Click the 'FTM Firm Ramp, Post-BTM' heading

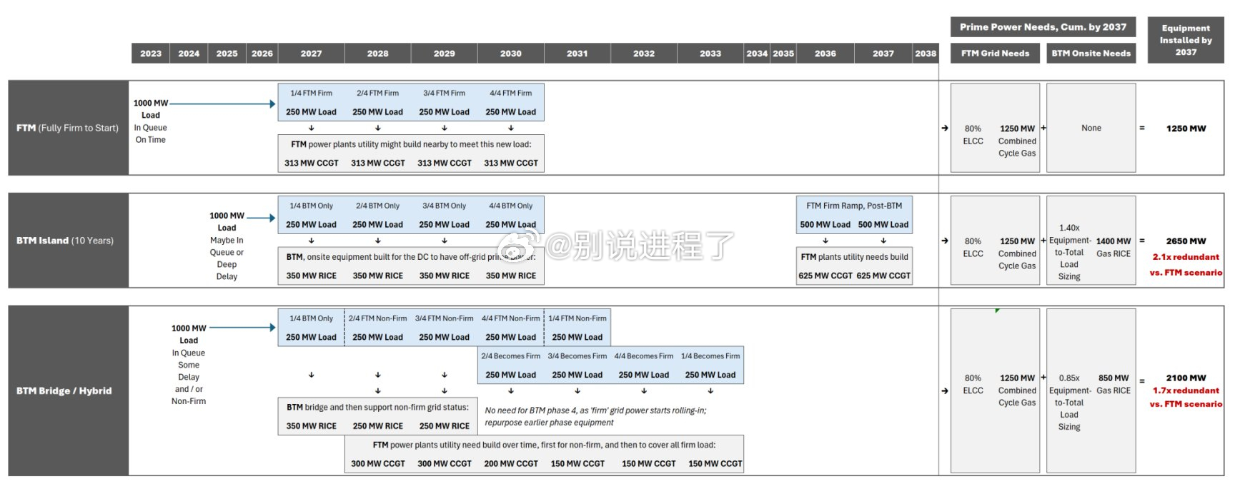coord(854,206)
